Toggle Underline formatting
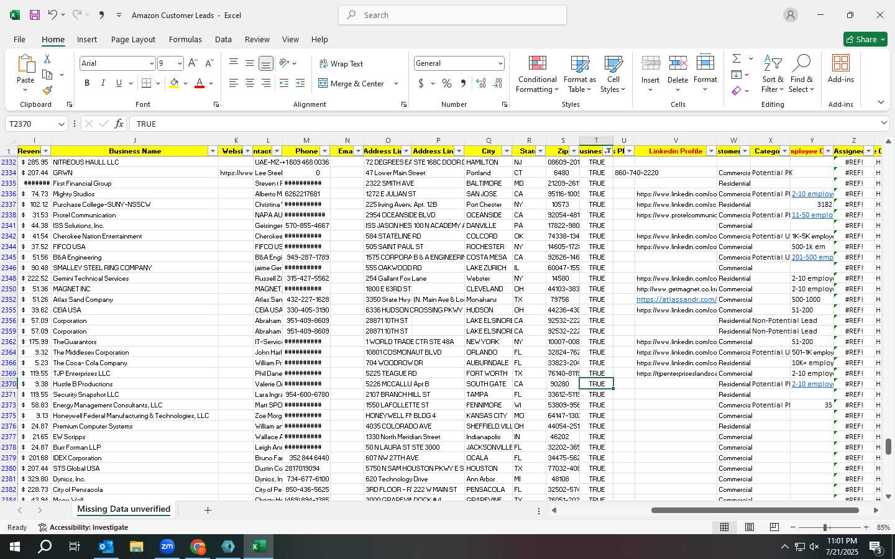The width and height of the screenshot is (895, 559). (119, 83)
